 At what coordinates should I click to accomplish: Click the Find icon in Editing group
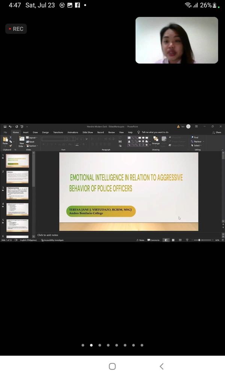pos(195,138)
